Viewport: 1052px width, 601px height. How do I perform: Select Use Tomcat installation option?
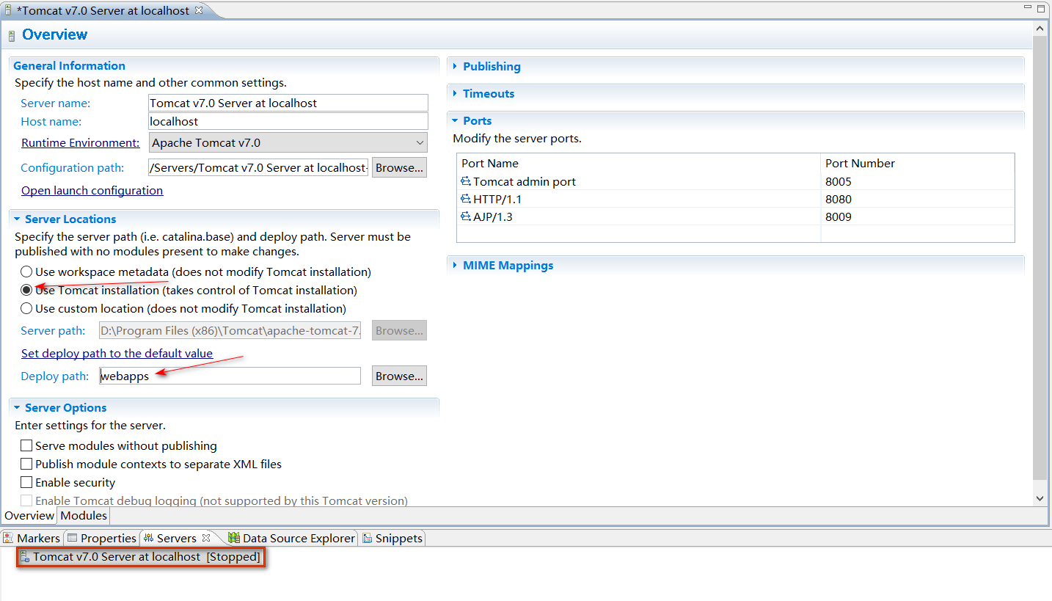pos(26,290)
